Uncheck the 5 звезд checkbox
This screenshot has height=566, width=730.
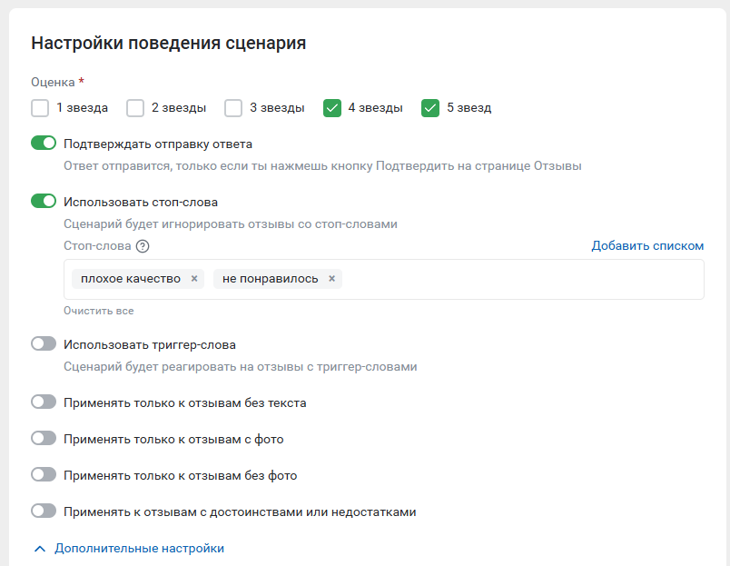click(430, 108)
